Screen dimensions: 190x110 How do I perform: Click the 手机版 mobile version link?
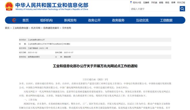click(154, 3)
